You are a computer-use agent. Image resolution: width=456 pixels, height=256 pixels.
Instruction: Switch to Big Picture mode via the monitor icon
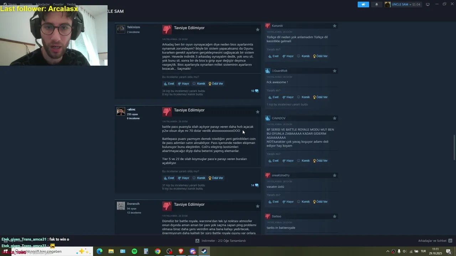428,4
